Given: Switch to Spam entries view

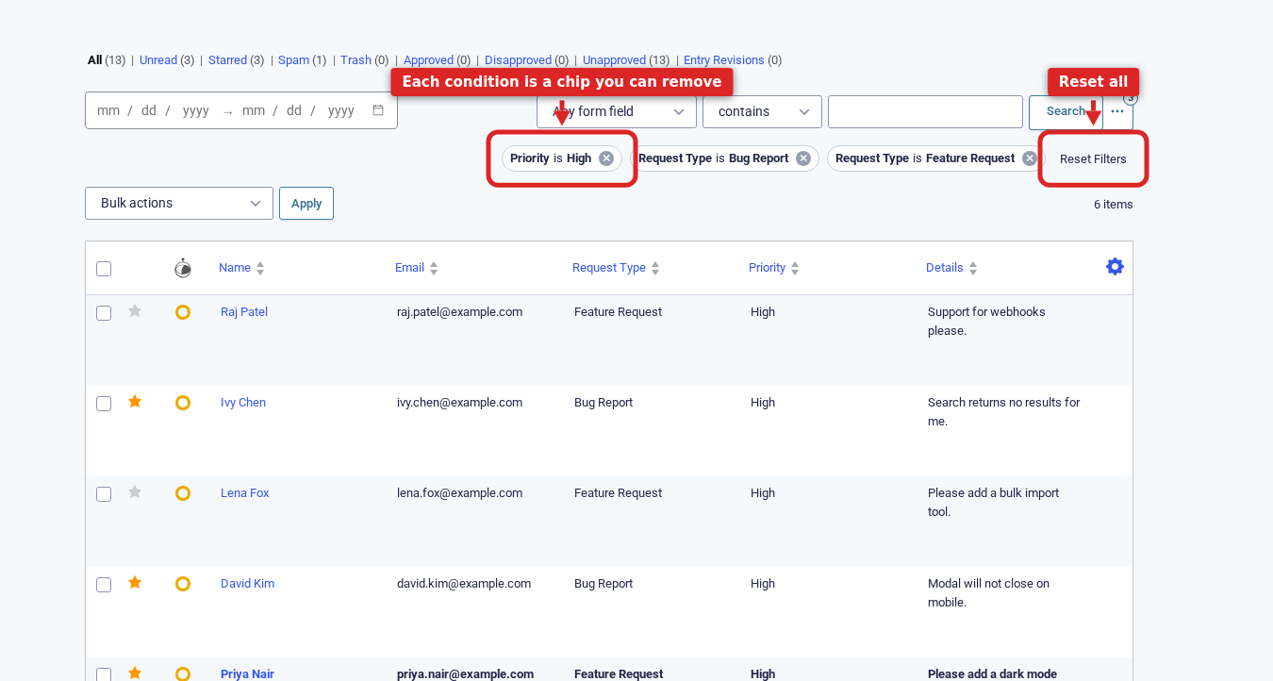Looking at the screenshot, I should click(293, 59).
